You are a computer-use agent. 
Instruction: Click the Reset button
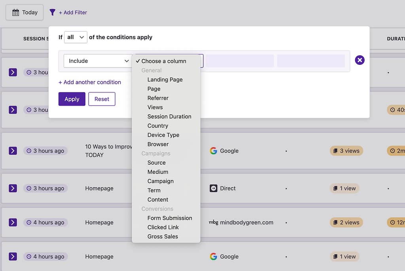102,99
